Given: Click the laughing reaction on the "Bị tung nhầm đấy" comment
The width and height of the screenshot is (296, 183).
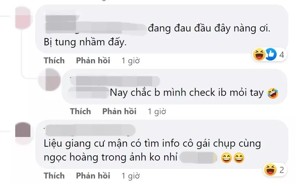Looking at the screenshot, I should (x=259, y=54).
